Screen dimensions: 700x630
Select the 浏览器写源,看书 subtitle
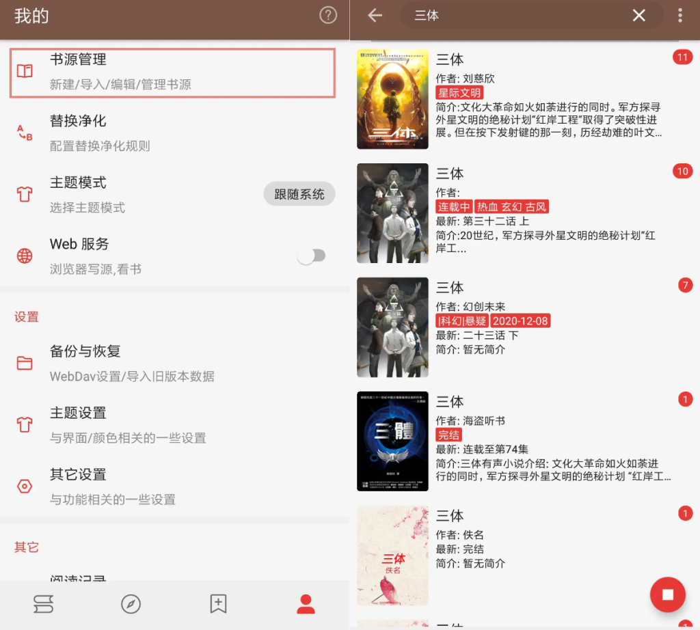click(96, 269)
